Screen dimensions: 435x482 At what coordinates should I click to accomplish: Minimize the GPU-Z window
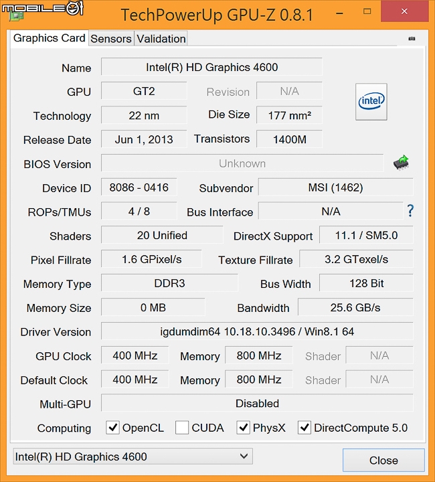339,13
